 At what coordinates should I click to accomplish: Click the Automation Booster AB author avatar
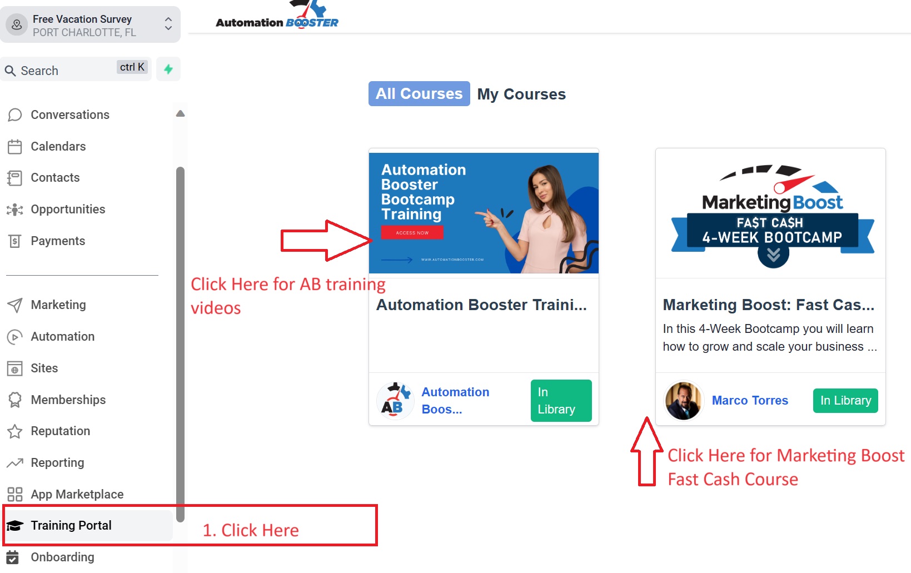395,401
